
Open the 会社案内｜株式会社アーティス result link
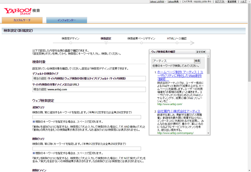click(x=179, y=111)
